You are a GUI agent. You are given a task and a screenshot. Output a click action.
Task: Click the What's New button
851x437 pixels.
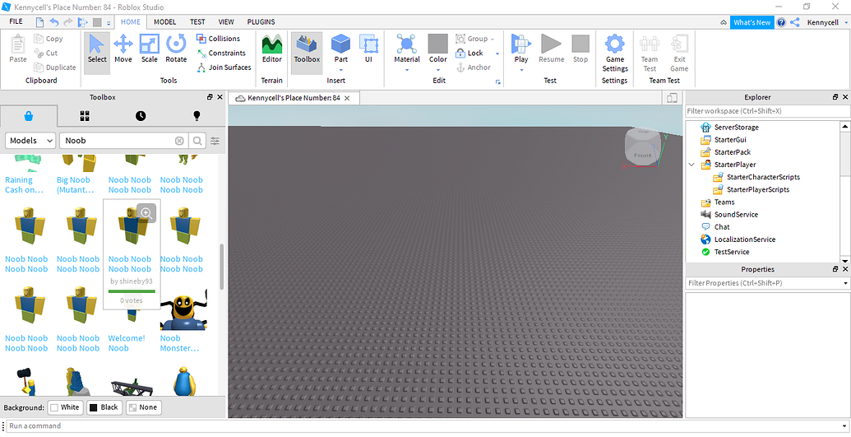752,22
